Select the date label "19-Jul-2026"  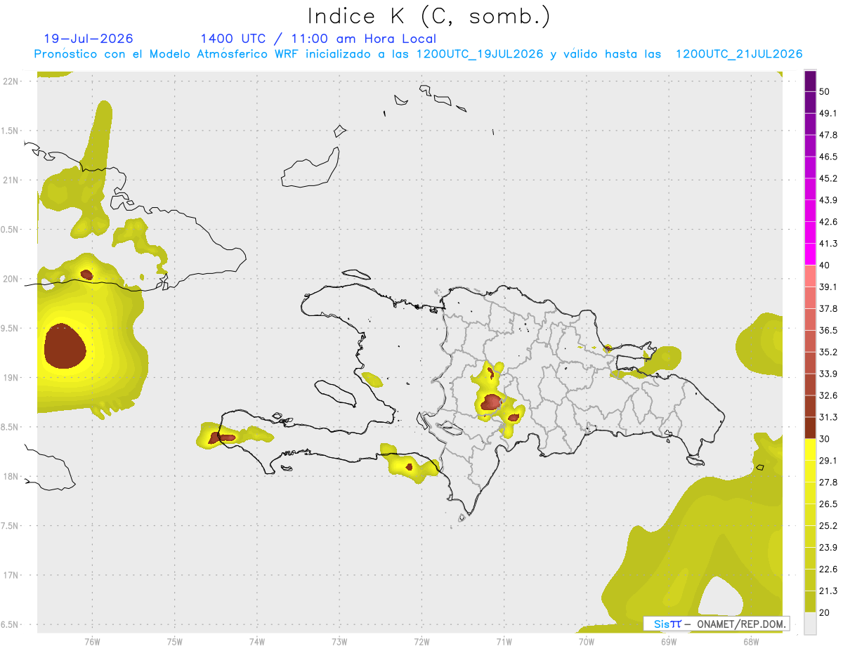pos(89,39)
